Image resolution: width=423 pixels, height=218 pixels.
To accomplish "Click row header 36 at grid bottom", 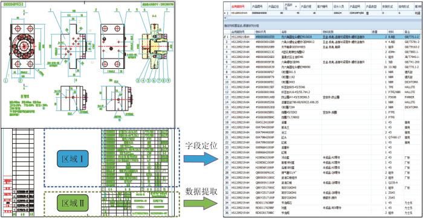I will coord(227,213).
